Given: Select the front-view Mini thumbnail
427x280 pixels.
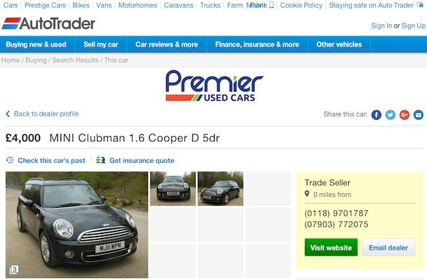Looking at the screenshot, I should pos(173,189).
